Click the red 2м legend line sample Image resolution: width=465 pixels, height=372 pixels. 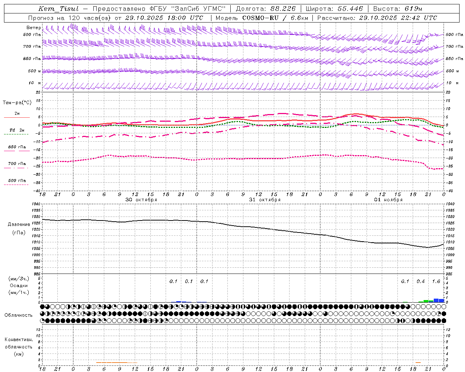[17, 117]
